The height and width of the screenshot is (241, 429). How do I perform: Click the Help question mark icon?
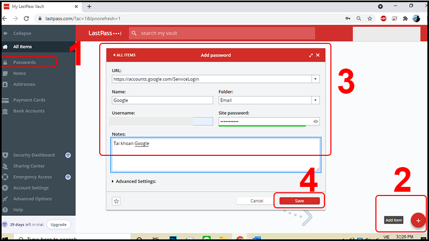click(5, 210)
